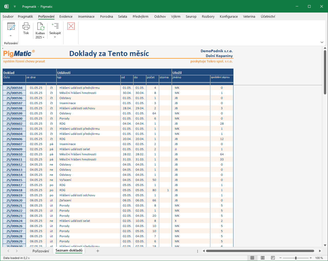This screenshot has height=261, width=328.
Task: Click the scroll right arrow of horizontal scrollbar
Action: (x=320, y=251)
